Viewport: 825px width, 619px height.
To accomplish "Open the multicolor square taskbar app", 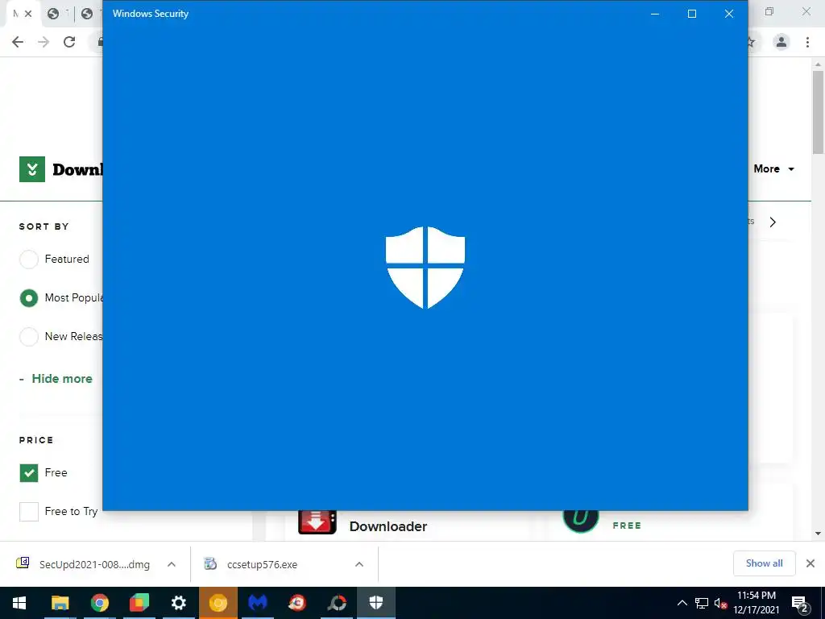I will click(139, 603).
